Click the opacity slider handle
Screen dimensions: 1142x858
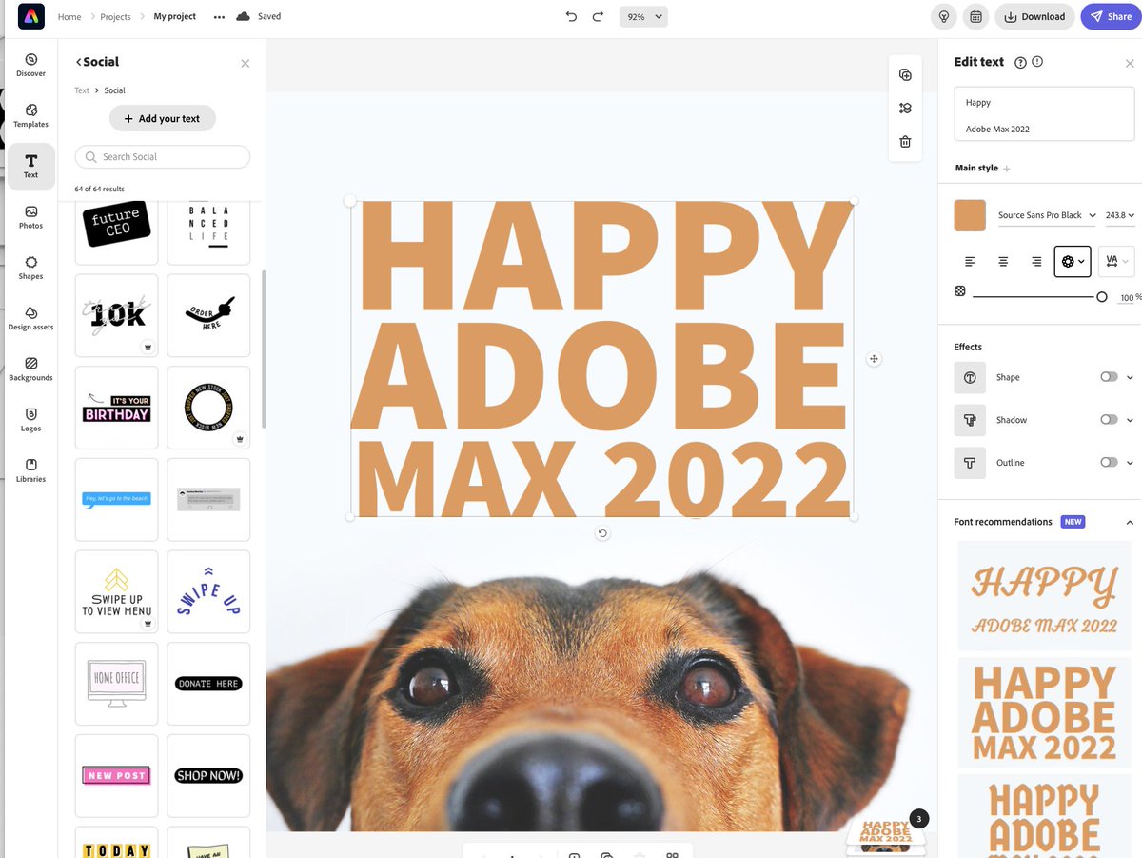[x=1102, y=297]
